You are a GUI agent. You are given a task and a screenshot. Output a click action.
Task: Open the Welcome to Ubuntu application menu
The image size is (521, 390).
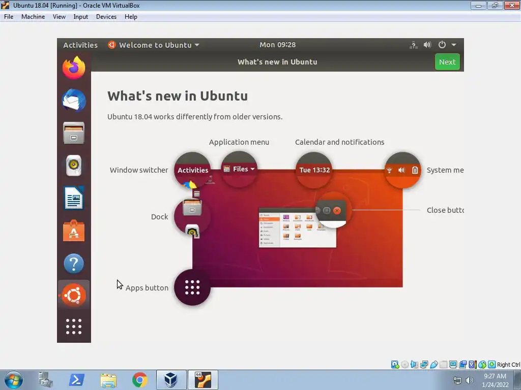[154, 45]
